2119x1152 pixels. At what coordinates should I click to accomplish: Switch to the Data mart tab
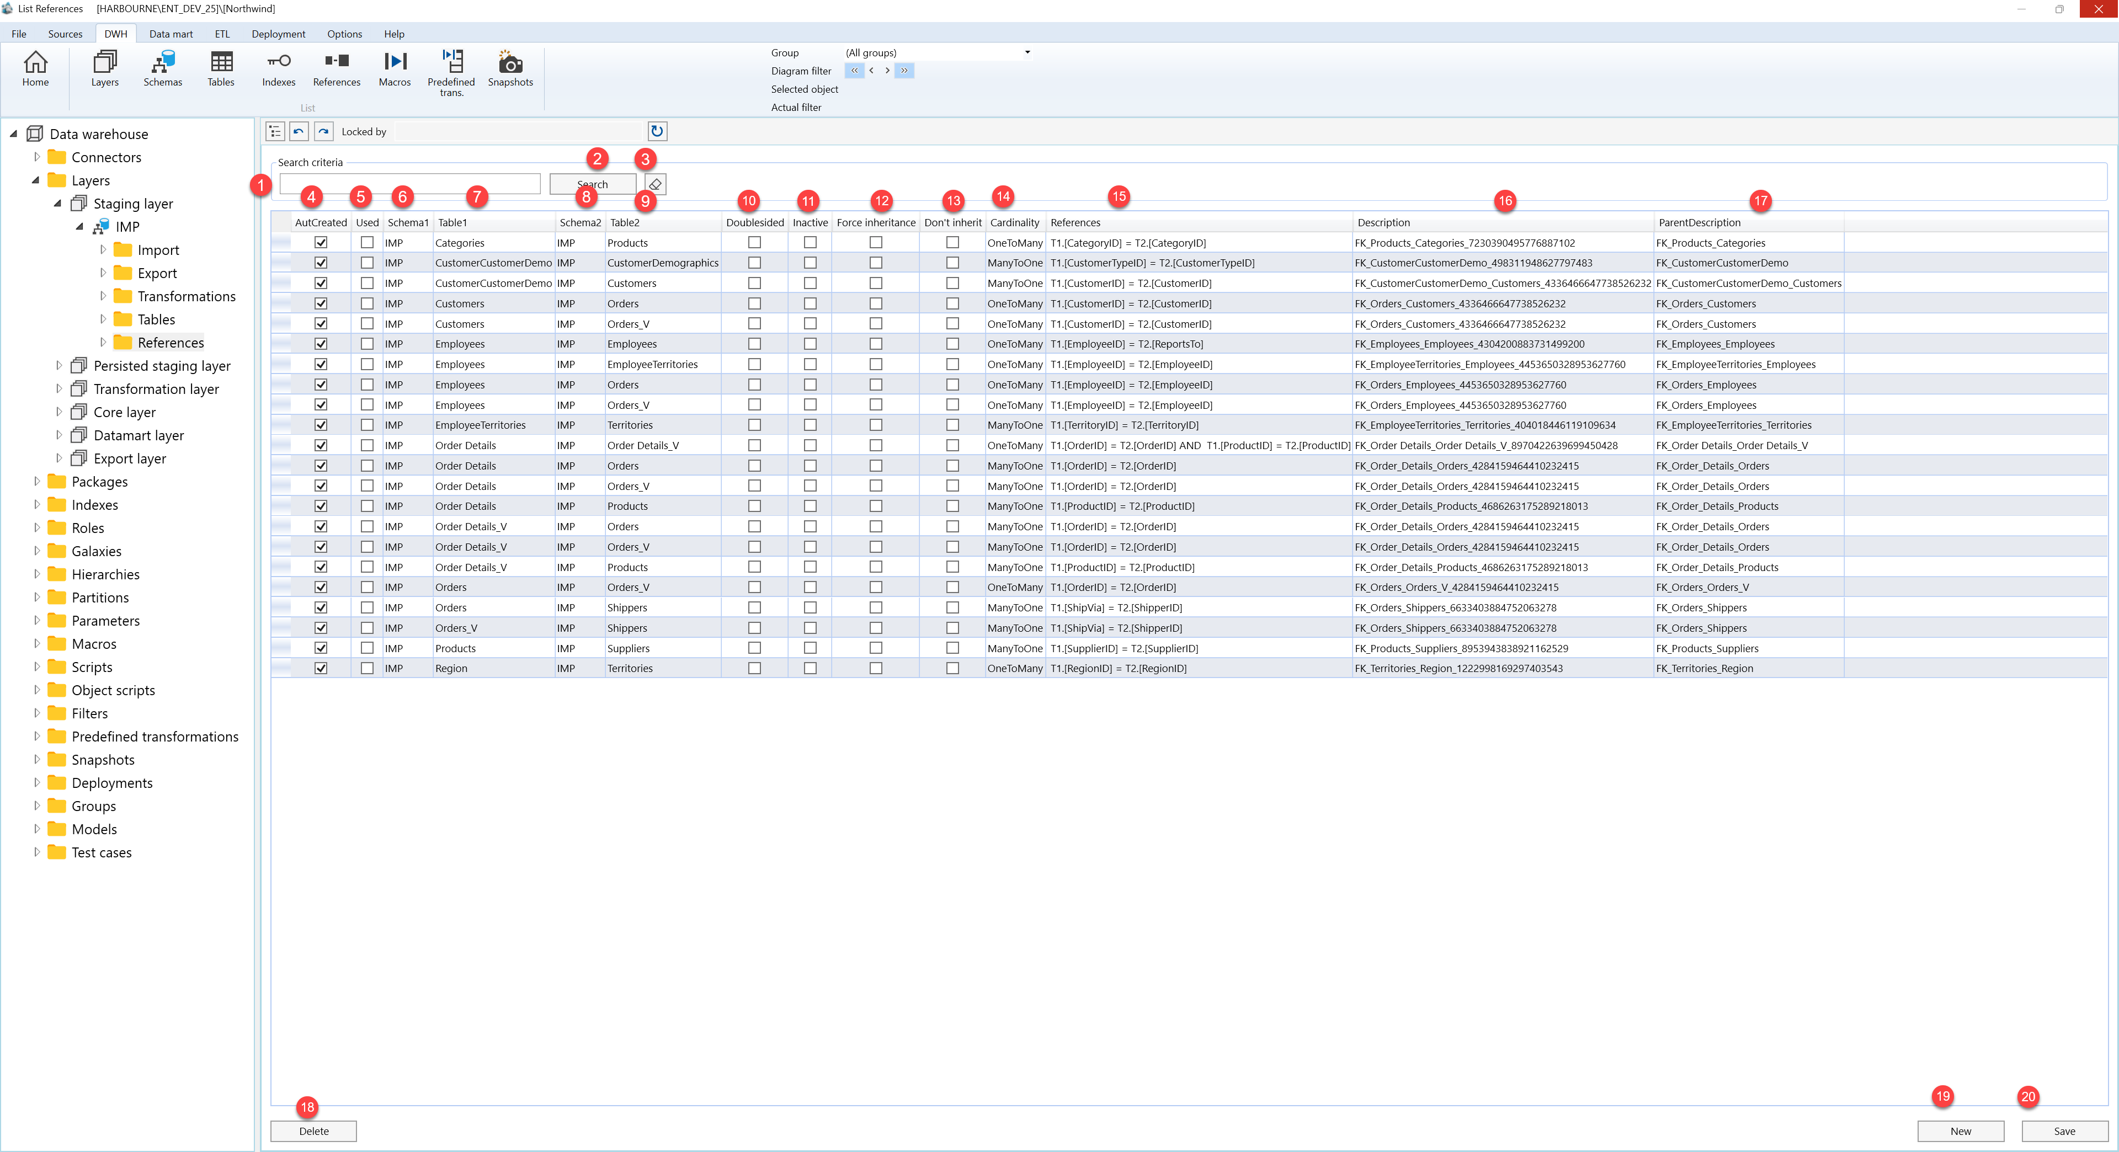tap(171, 34)
